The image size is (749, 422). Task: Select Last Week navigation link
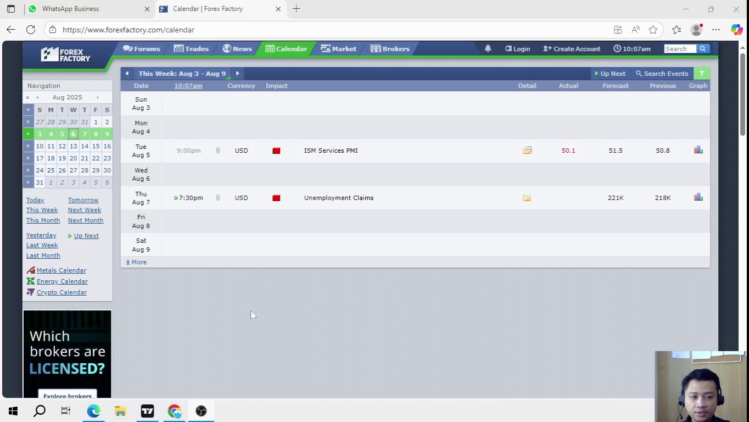click(42, 245)
